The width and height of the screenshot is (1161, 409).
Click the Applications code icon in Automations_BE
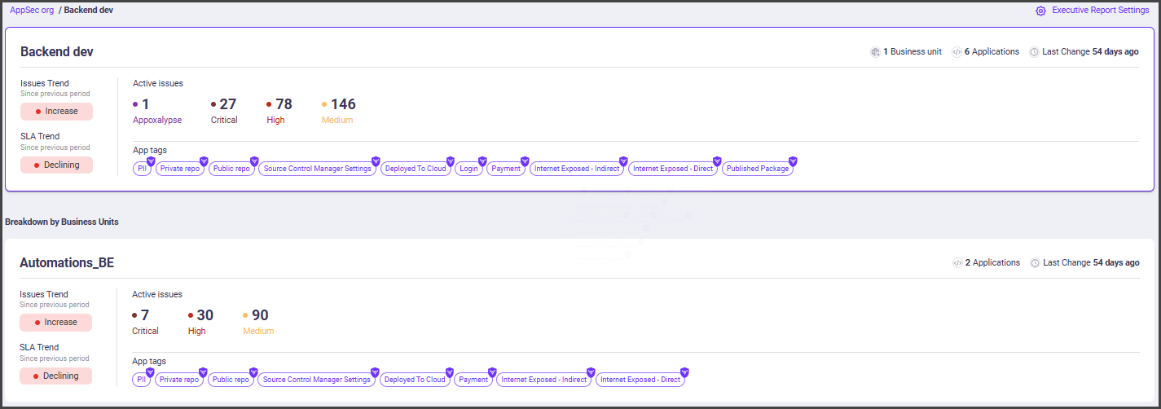click(x=957, y=263)
